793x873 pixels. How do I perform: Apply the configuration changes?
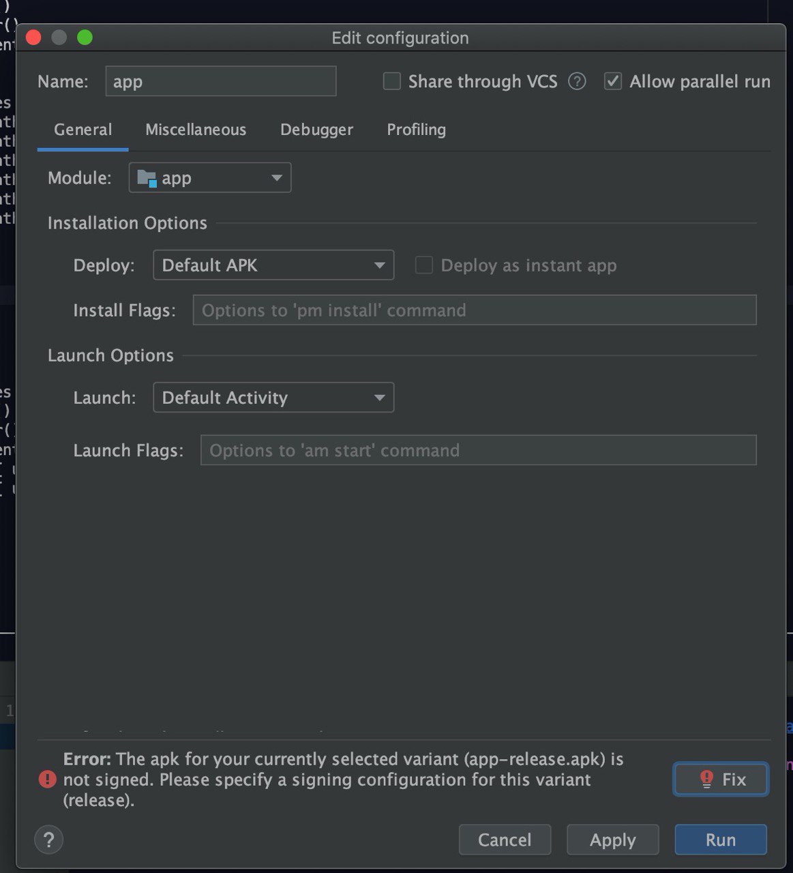(612, 840)
